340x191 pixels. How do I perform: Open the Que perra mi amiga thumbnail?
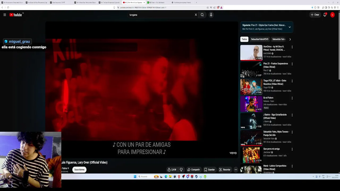pyautogui.click(x=251, y=155)
